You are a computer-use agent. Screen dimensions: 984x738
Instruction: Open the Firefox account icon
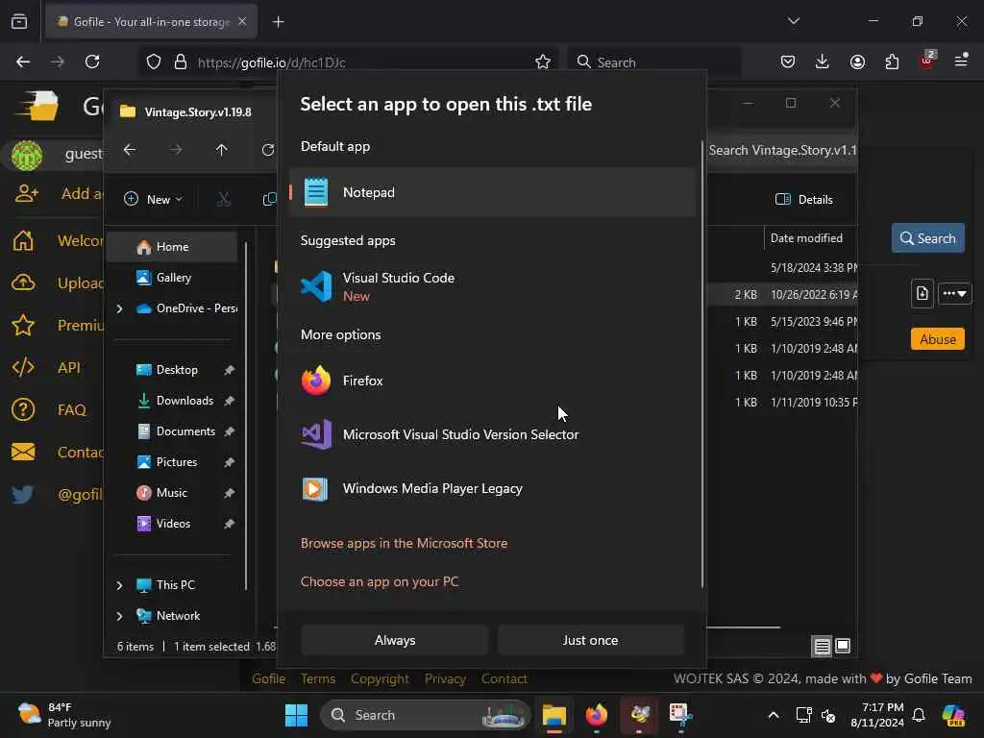(857, 61)
